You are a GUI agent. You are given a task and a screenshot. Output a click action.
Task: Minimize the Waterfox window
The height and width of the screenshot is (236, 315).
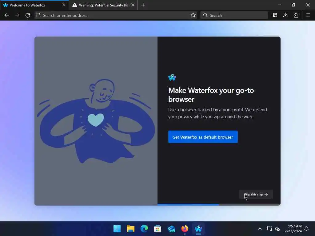(279, 5)
